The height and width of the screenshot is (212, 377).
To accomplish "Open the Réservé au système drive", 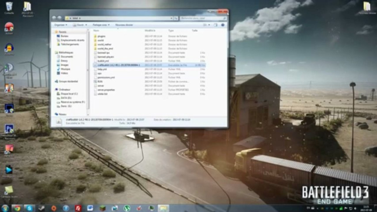I will [71, 102].
